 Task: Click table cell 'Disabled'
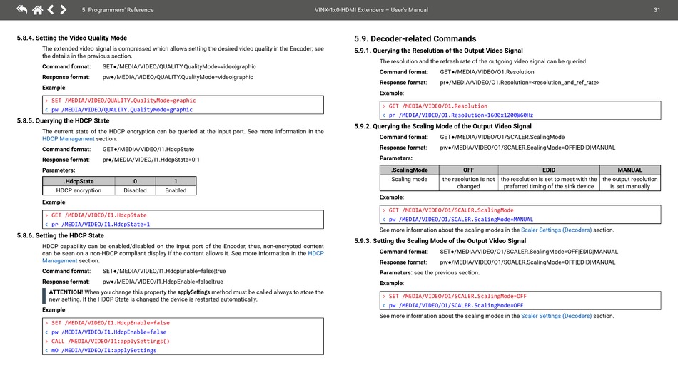135,190
